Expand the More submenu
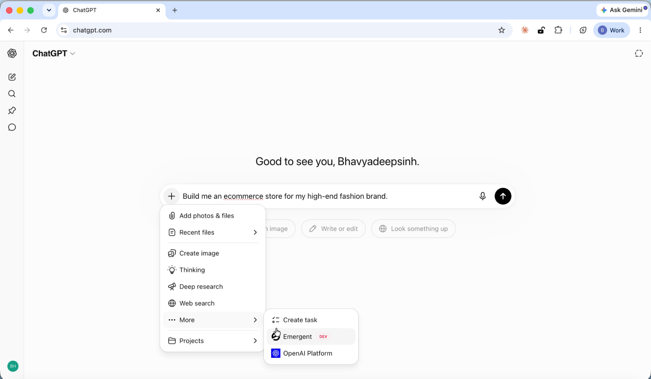This screenshot has height=379, width=651. pyautogui.click(x=213, y=320)
